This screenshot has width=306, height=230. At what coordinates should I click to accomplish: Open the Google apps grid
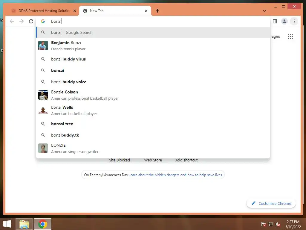(290, 36)
